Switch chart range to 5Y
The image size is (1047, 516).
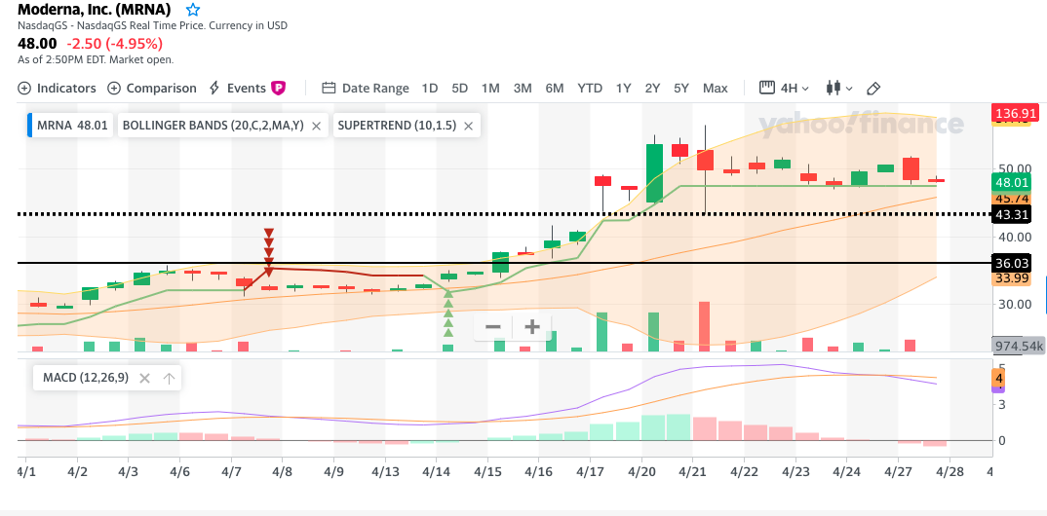[680, 88]
